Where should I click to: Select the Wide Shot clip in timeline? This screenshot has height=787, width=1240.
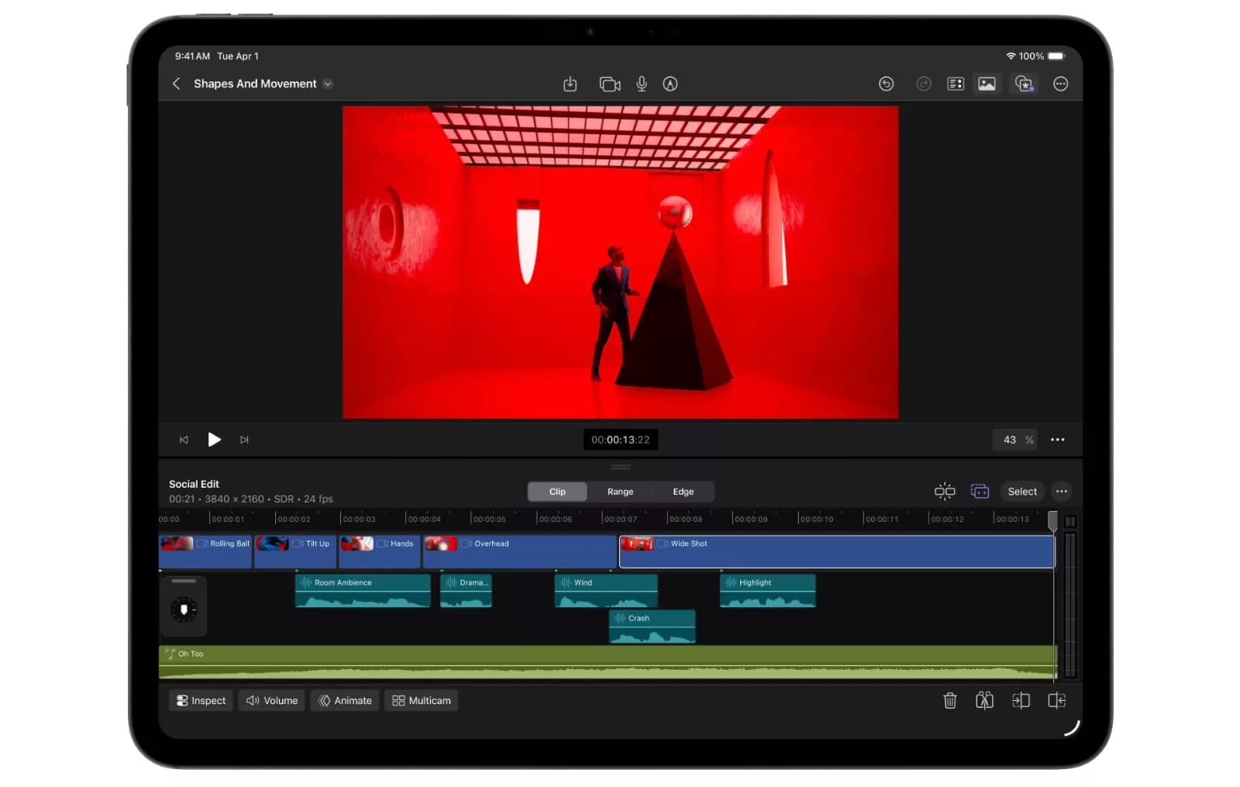(x=837, y=552)
